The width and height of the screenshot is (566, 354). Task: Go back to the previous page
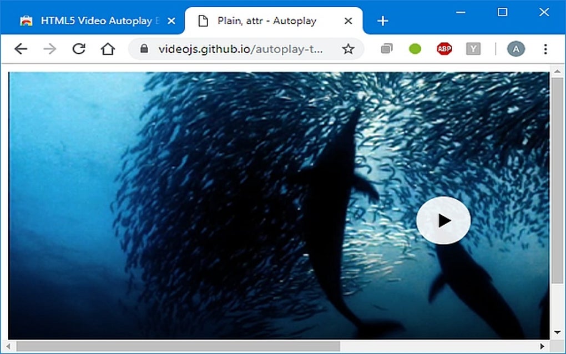pyautogui.click(x=21, y=48)
